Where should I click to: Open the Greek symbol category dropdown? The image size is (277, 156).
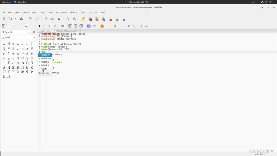pos(19,37)
